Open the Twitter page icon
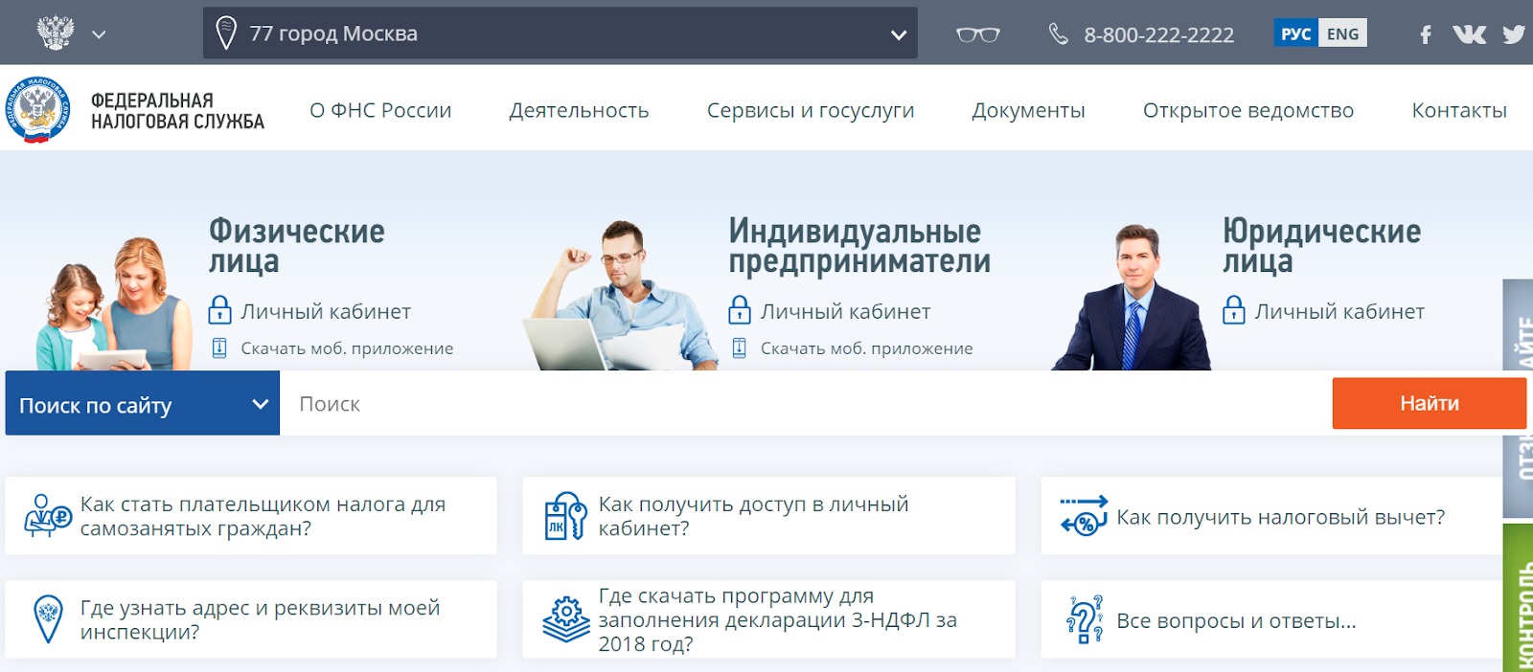 click(x=1514, y=34)
